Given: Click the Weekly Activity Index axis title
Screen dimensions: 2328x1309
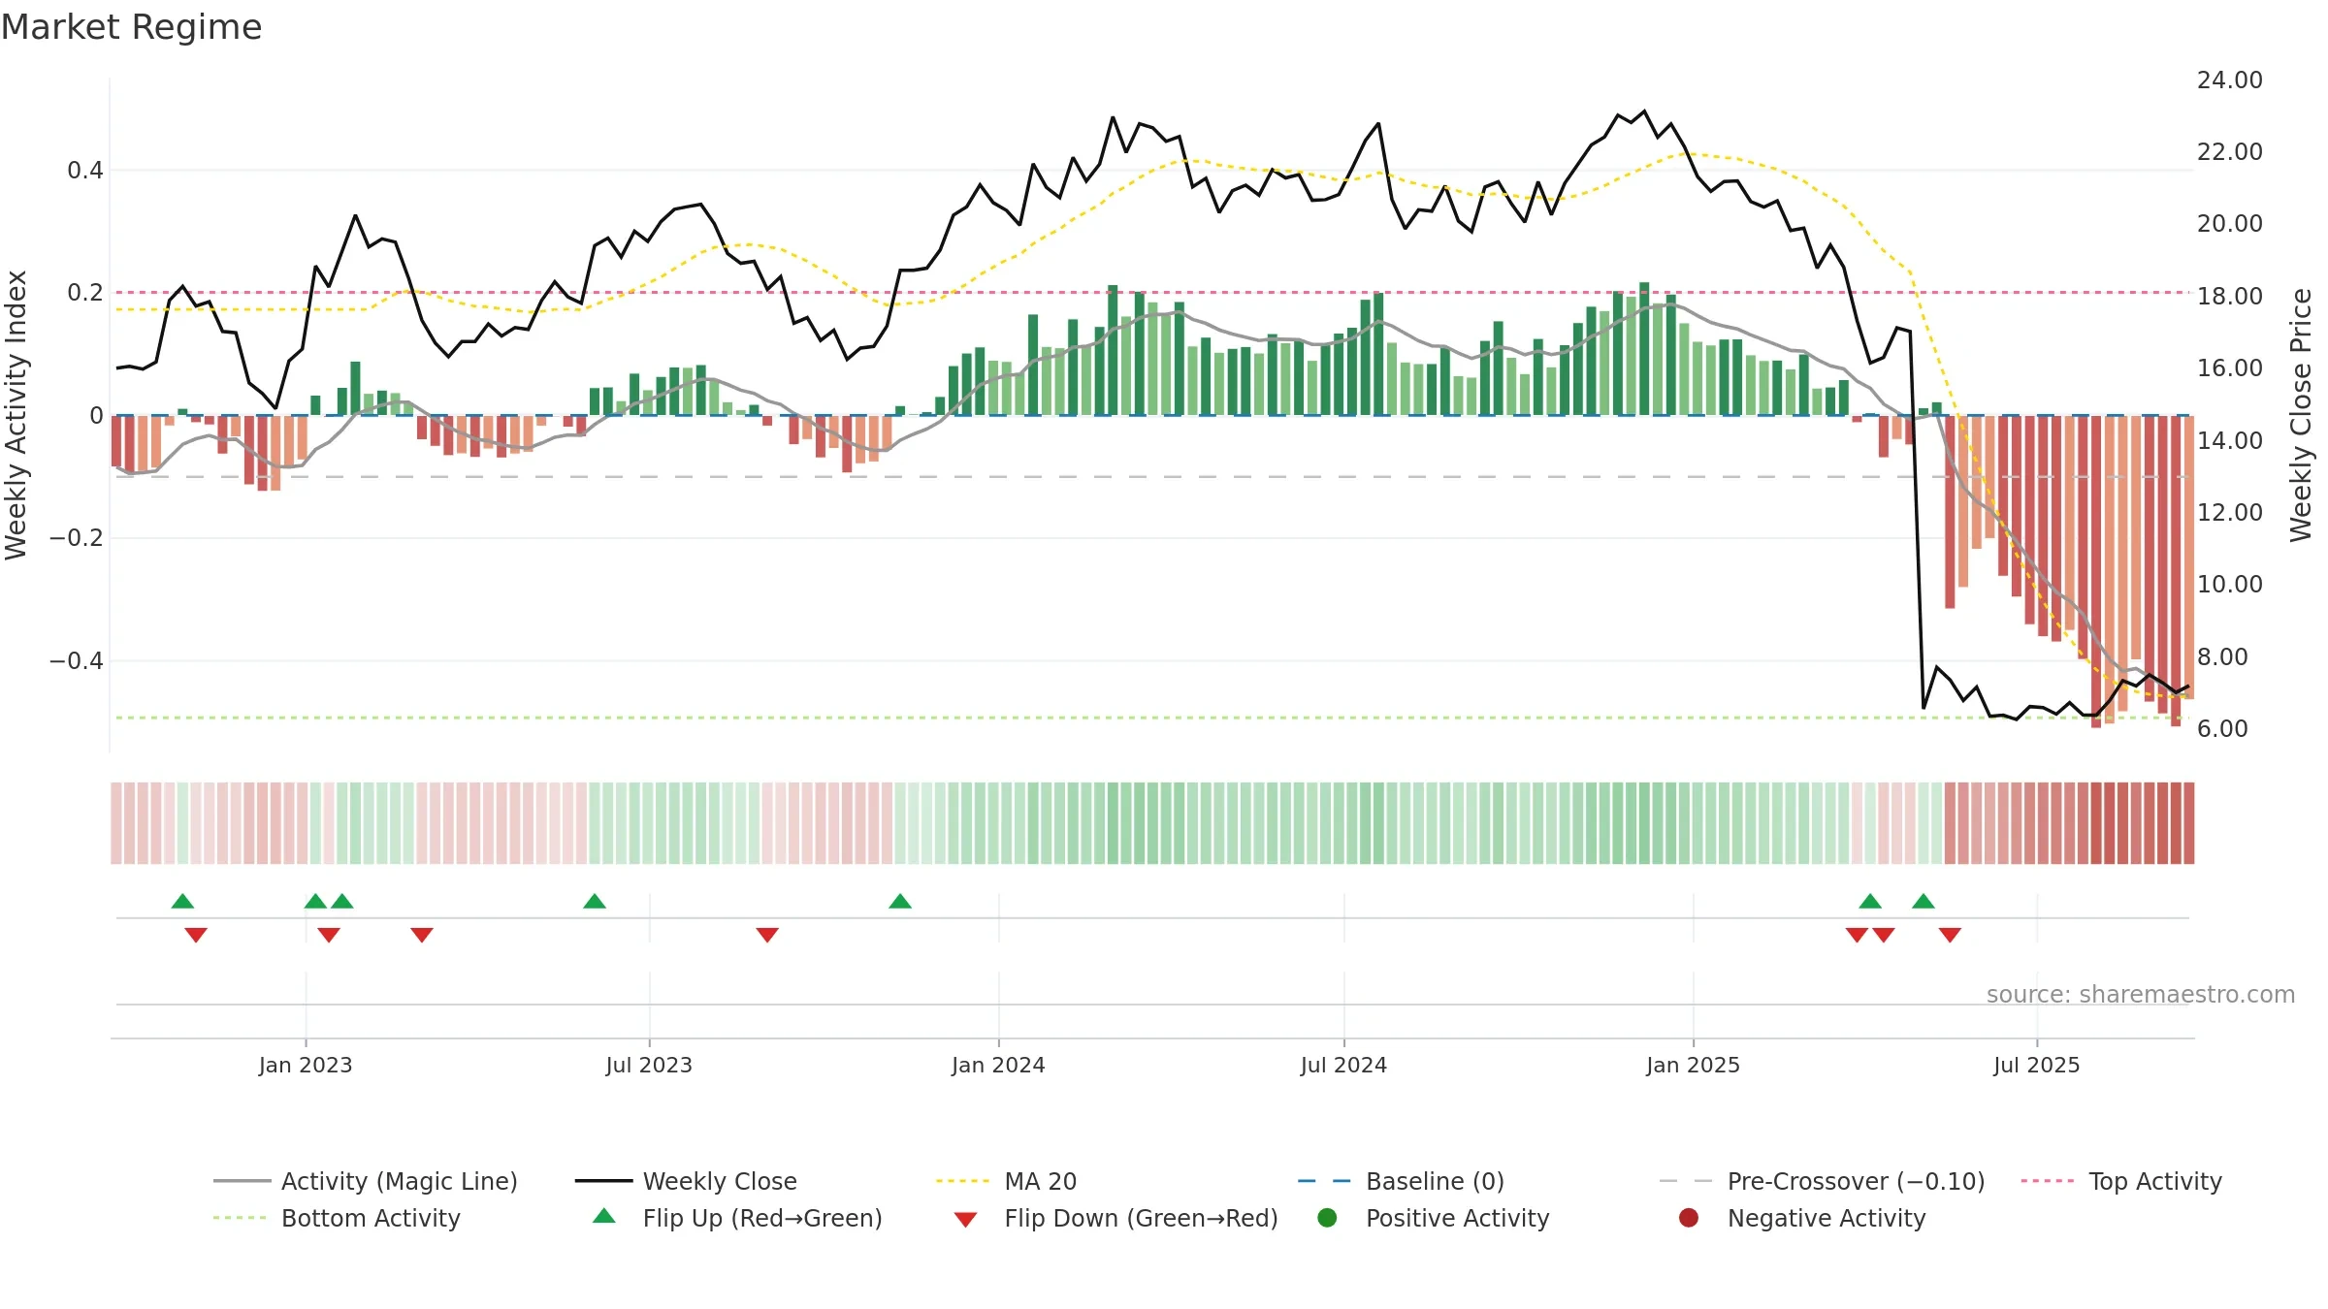Looking at the screenshot, I should pyautogui.click(x=16, y=415).
